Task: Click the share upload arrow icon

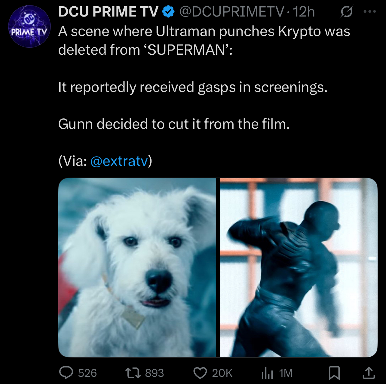Action: tap(369, 373)
